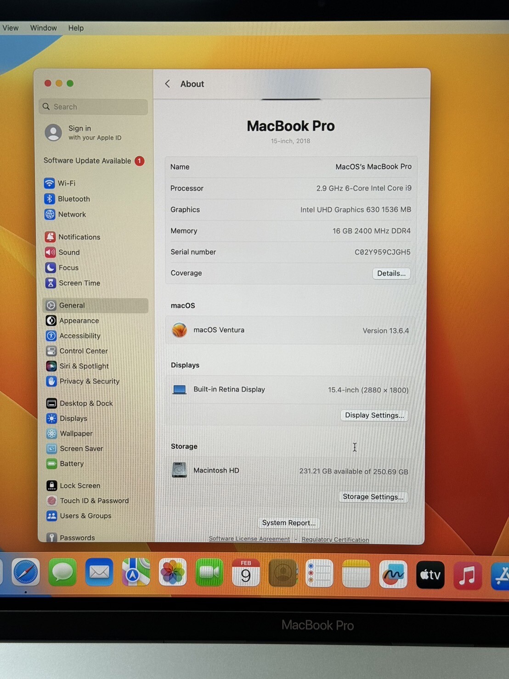Click the Built-in Retina Display row

[290, 389]
